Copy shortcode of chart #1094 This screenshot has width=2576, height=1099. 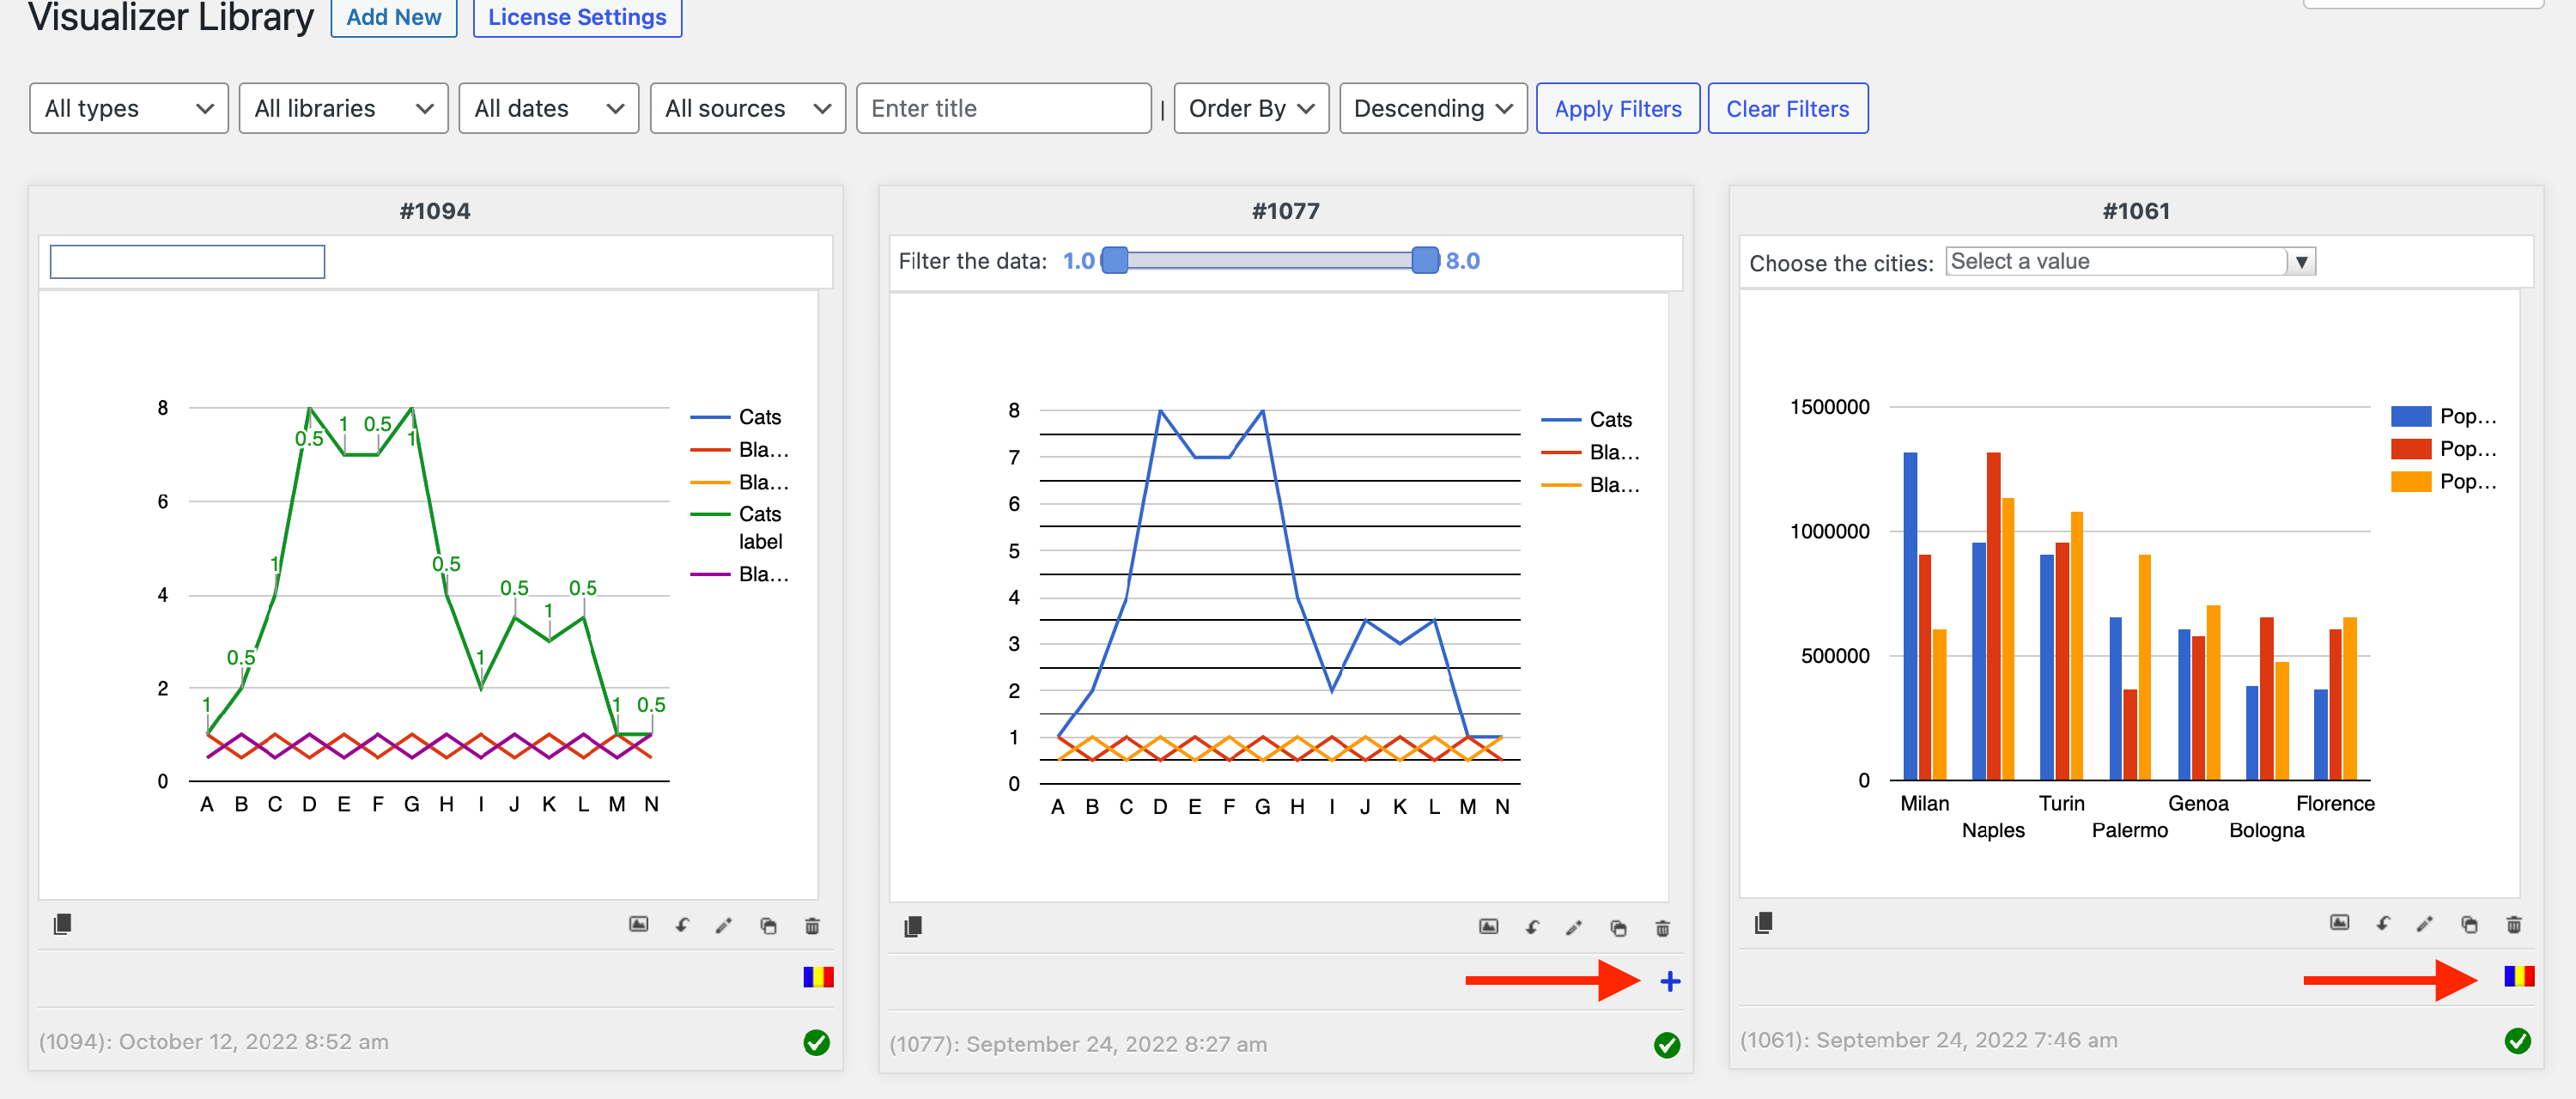[62, 924]
